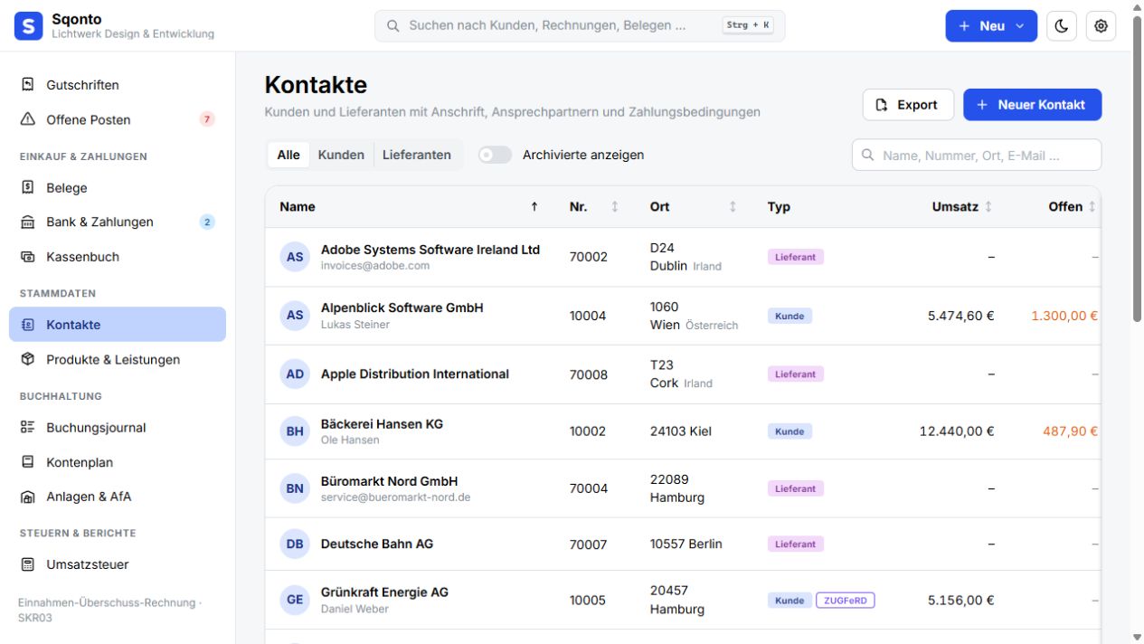Click the Export button
The width and height of the screenshot is (1144, 644).
[x=907, y=105]
